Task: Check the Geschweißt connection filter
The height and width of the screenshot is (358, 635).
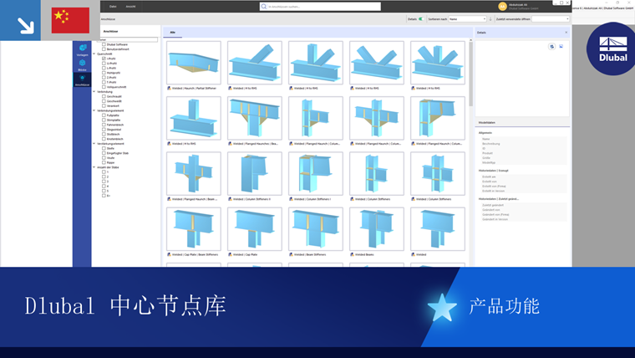Action: pos(104,101)
